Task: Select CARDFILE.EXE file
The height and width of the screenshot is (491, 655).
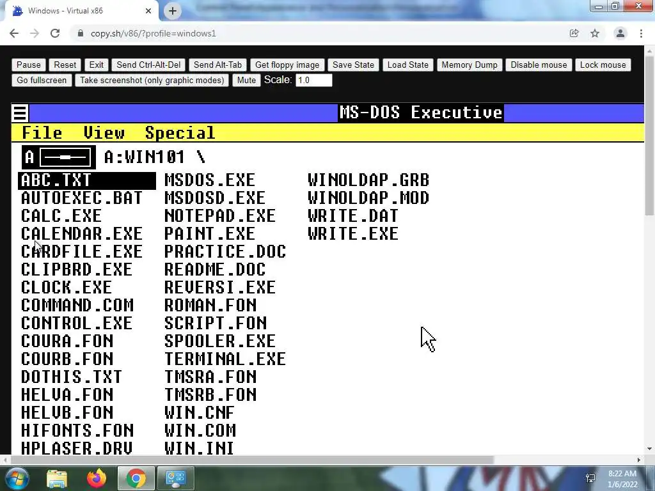Action: pyautogui.click(x=82, y=252)
